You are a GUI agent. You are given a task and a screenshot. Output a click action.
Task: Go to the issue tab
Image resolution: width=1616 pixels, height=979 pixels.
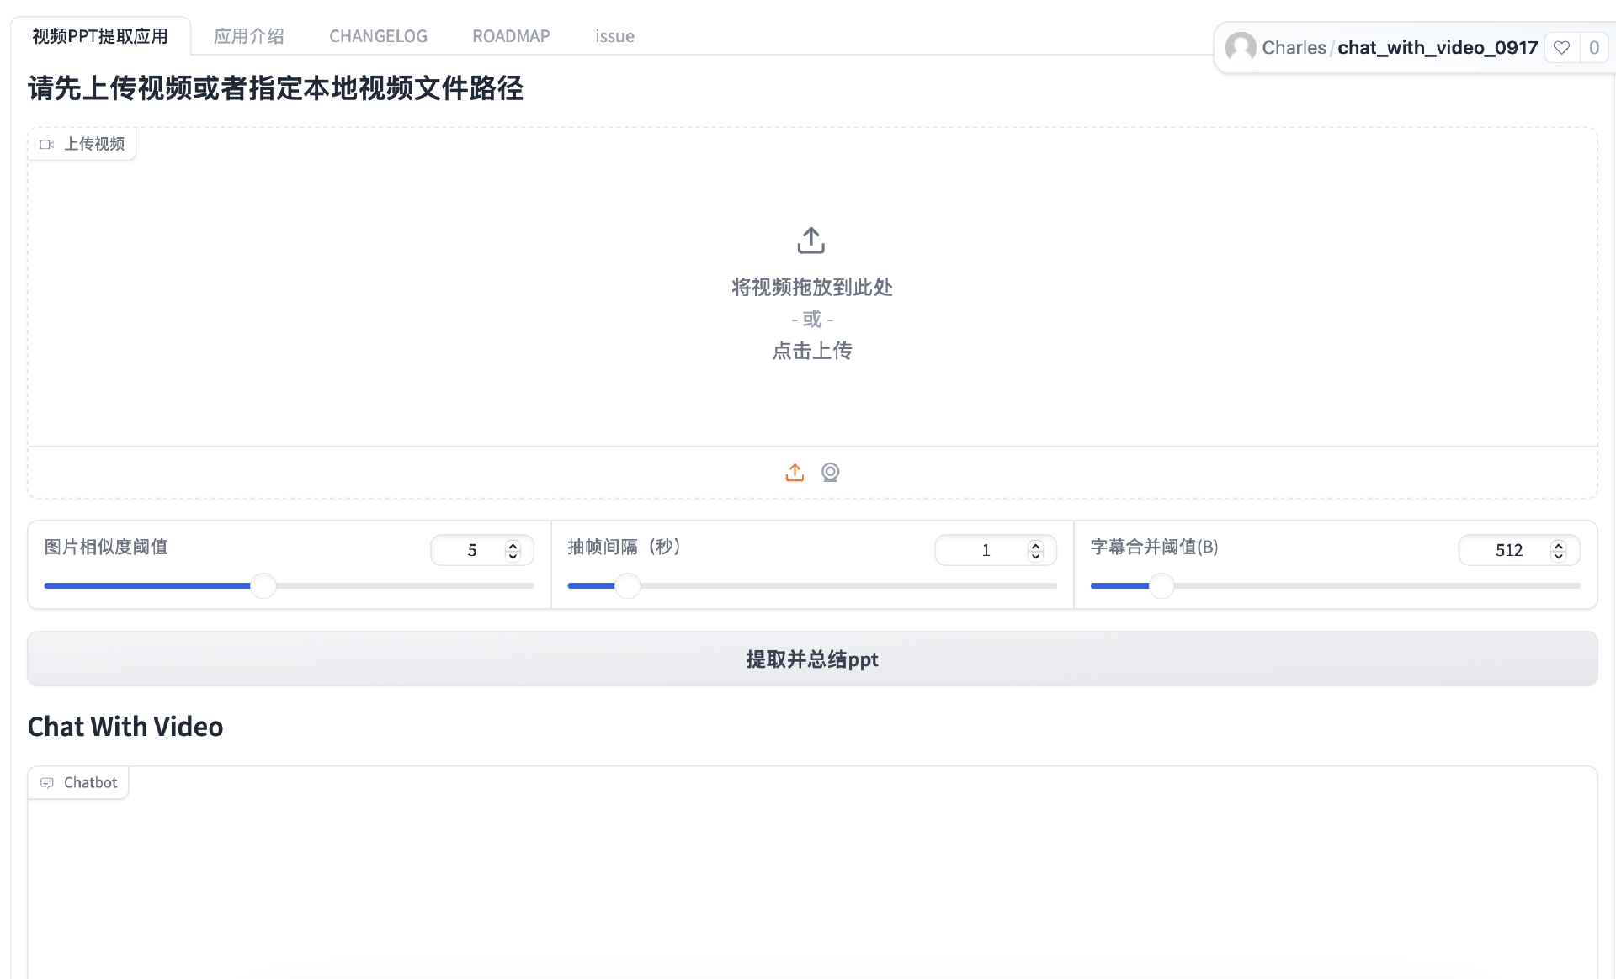point(614,36)
